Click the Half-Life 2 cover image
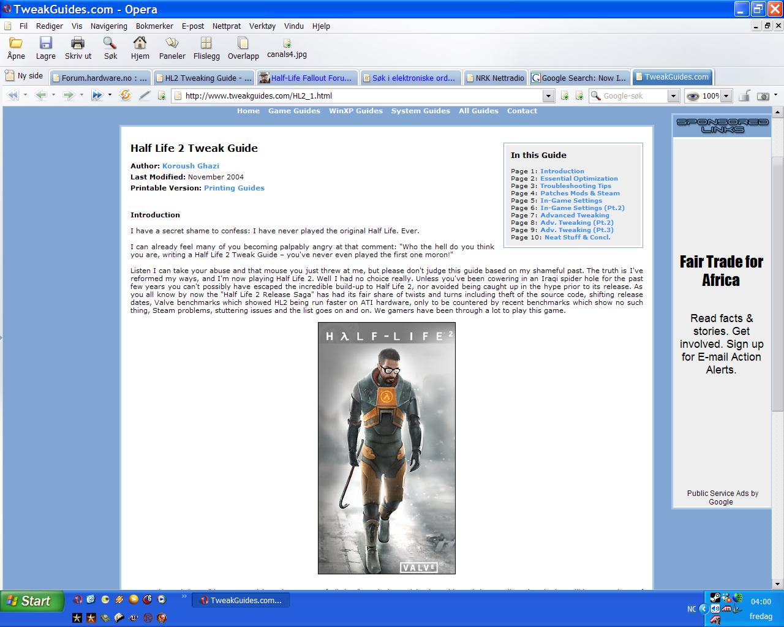This screenshot has width=784, height=627. point(386,448)
